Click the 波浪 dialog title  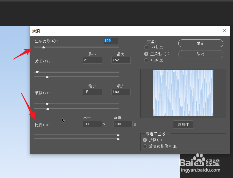click(x=36, y=31)
